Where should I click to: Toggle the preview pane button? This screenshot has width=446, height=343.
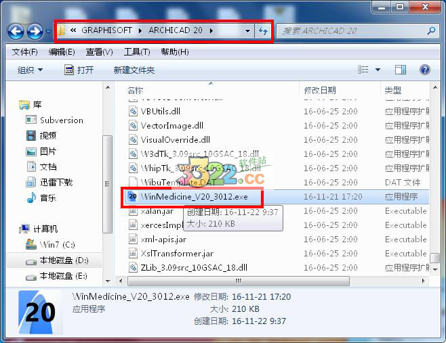coord(401,70)
